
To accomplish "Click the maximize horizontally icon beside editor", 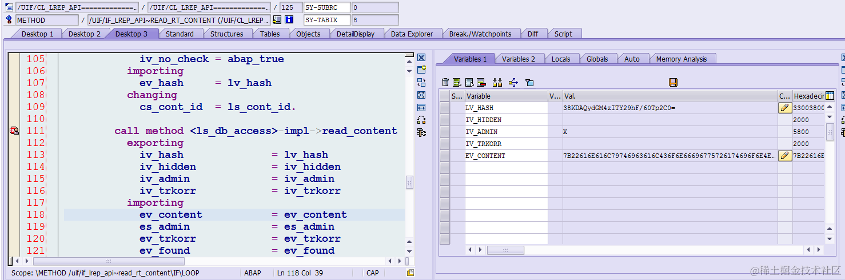I will tap(421, 108).
